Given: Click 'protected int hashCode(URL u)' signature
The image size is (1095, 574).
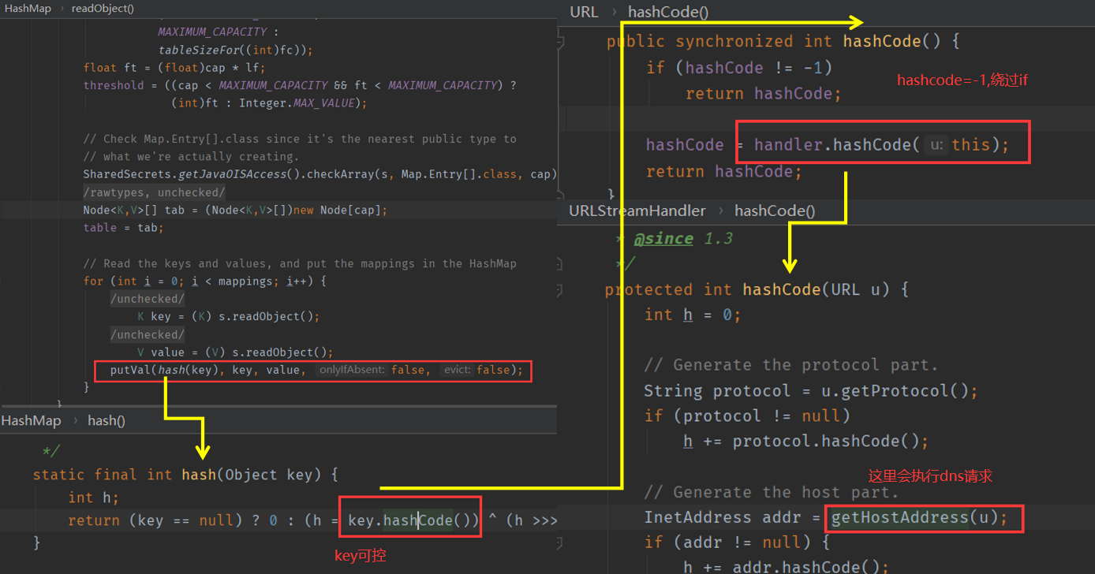Looking at the screenshot, I should click(757, 289).
